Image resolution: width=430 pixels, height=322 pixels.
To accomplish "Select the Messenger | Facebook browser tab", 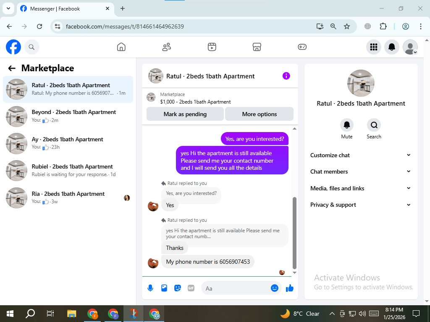I will tap(65, 9).
